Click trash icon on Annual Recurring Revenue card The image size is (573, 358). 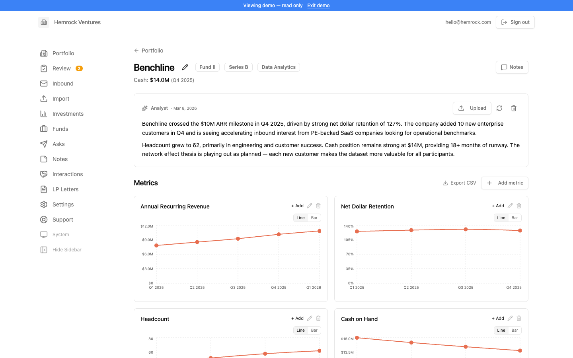click(318, 206)
